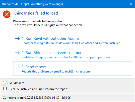This screenshot has width=135, height=102.
Task: Click 'Reports this problem by email' description
Action: (56, 71)
